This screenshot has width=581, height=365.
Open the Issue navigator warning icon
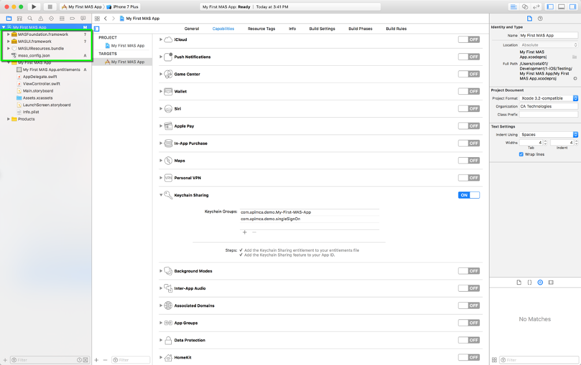click(41, 18)
